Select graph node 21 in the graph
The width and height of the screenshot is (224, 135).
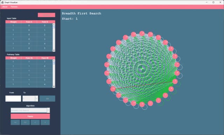point(109,81)
